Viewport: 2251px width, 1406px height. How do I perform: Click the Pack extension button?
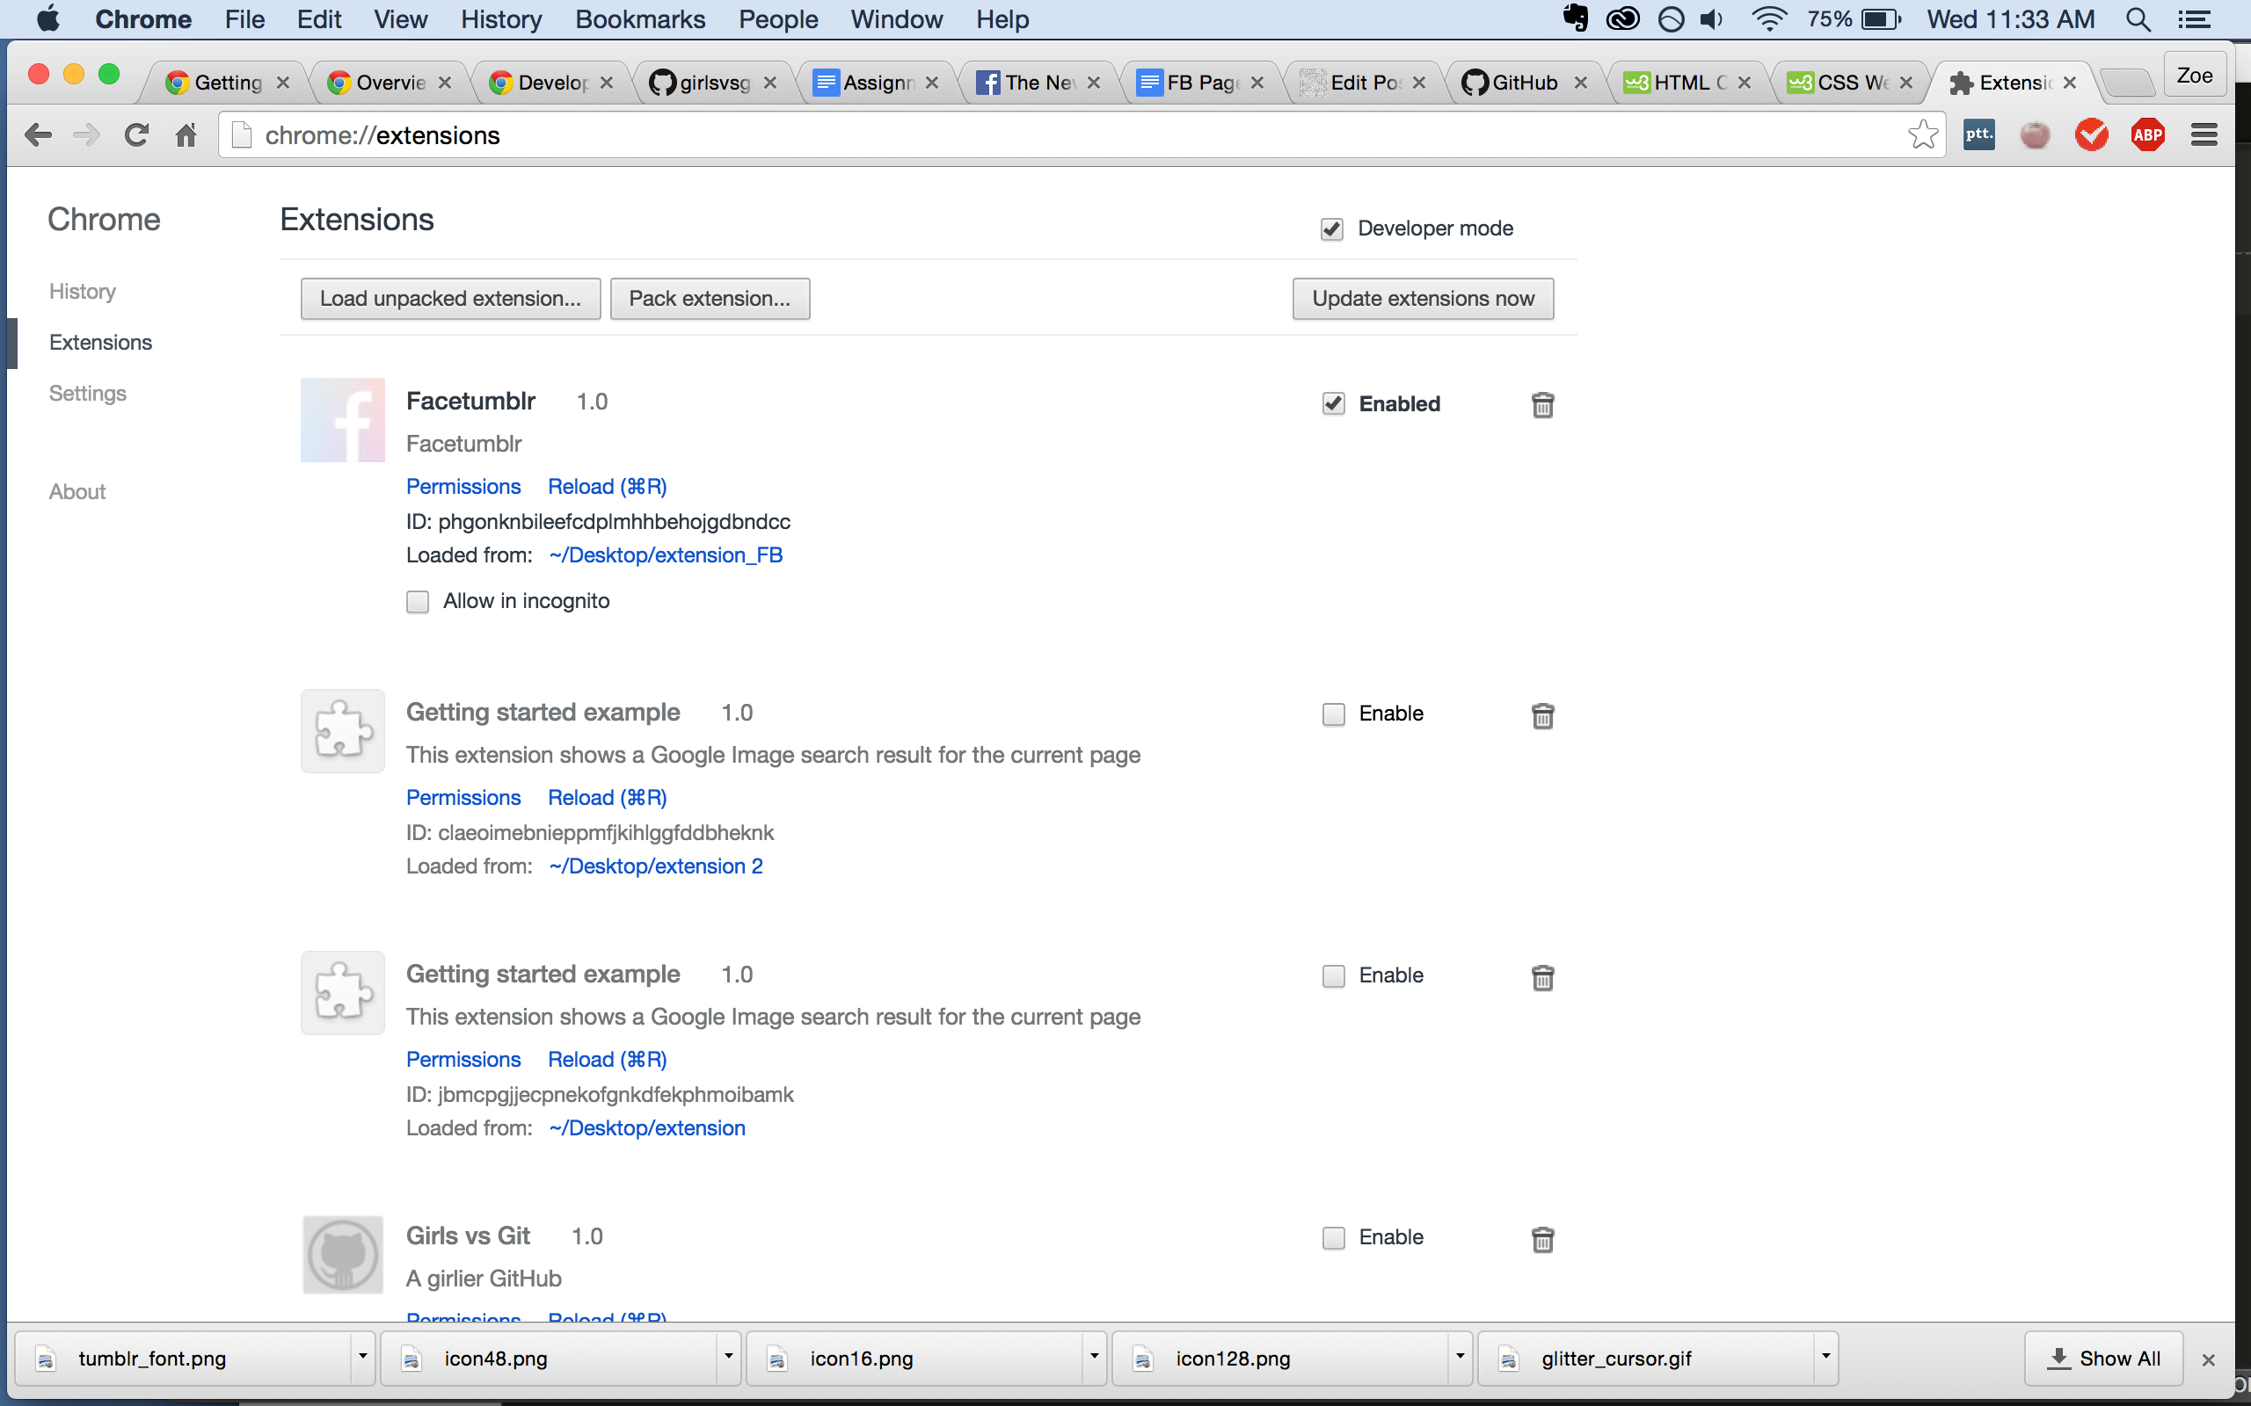pyautogui.click(x=710, y=299)
